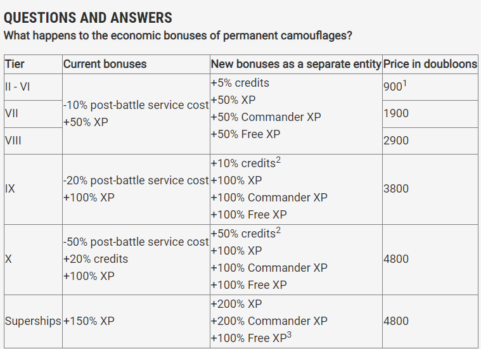Open footnote 1 beside the 900 price
Image resolution: width=481 pixels, height=349 pixels.
point(404,83)
